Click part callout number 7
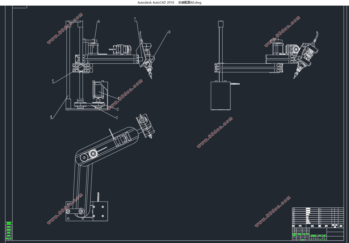This screenshot has width=349, height=243. [x=135, y=19]
